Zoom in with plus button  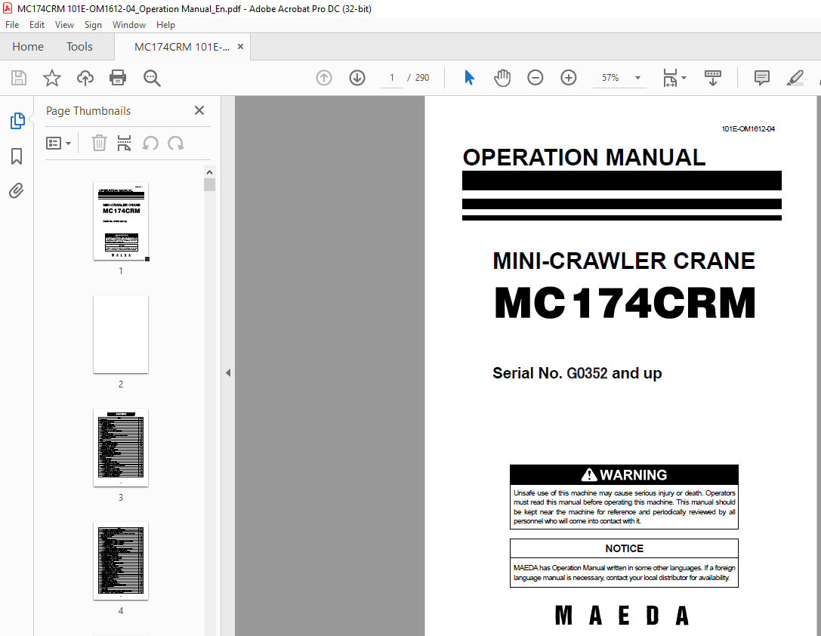click(568, 78)
